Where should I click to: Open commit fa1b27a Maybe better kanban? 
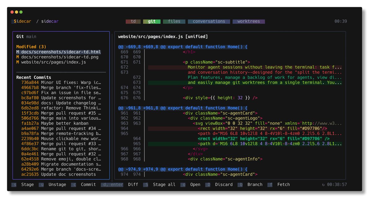(55, 123)
